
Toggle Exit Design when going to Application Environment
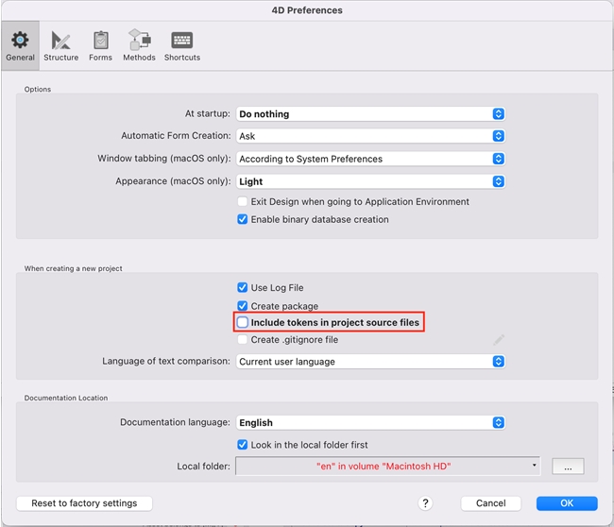tap(244, 202)
